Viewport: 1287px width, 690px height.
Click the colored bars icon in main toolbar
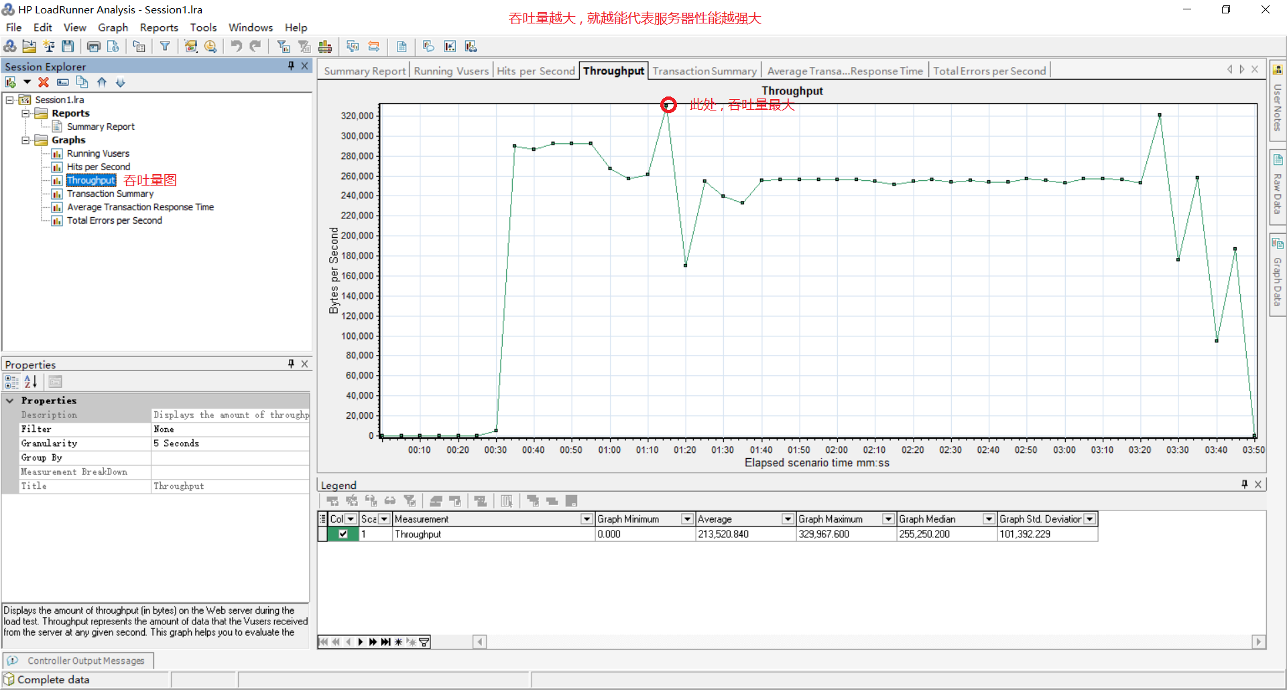coord(325,46)
